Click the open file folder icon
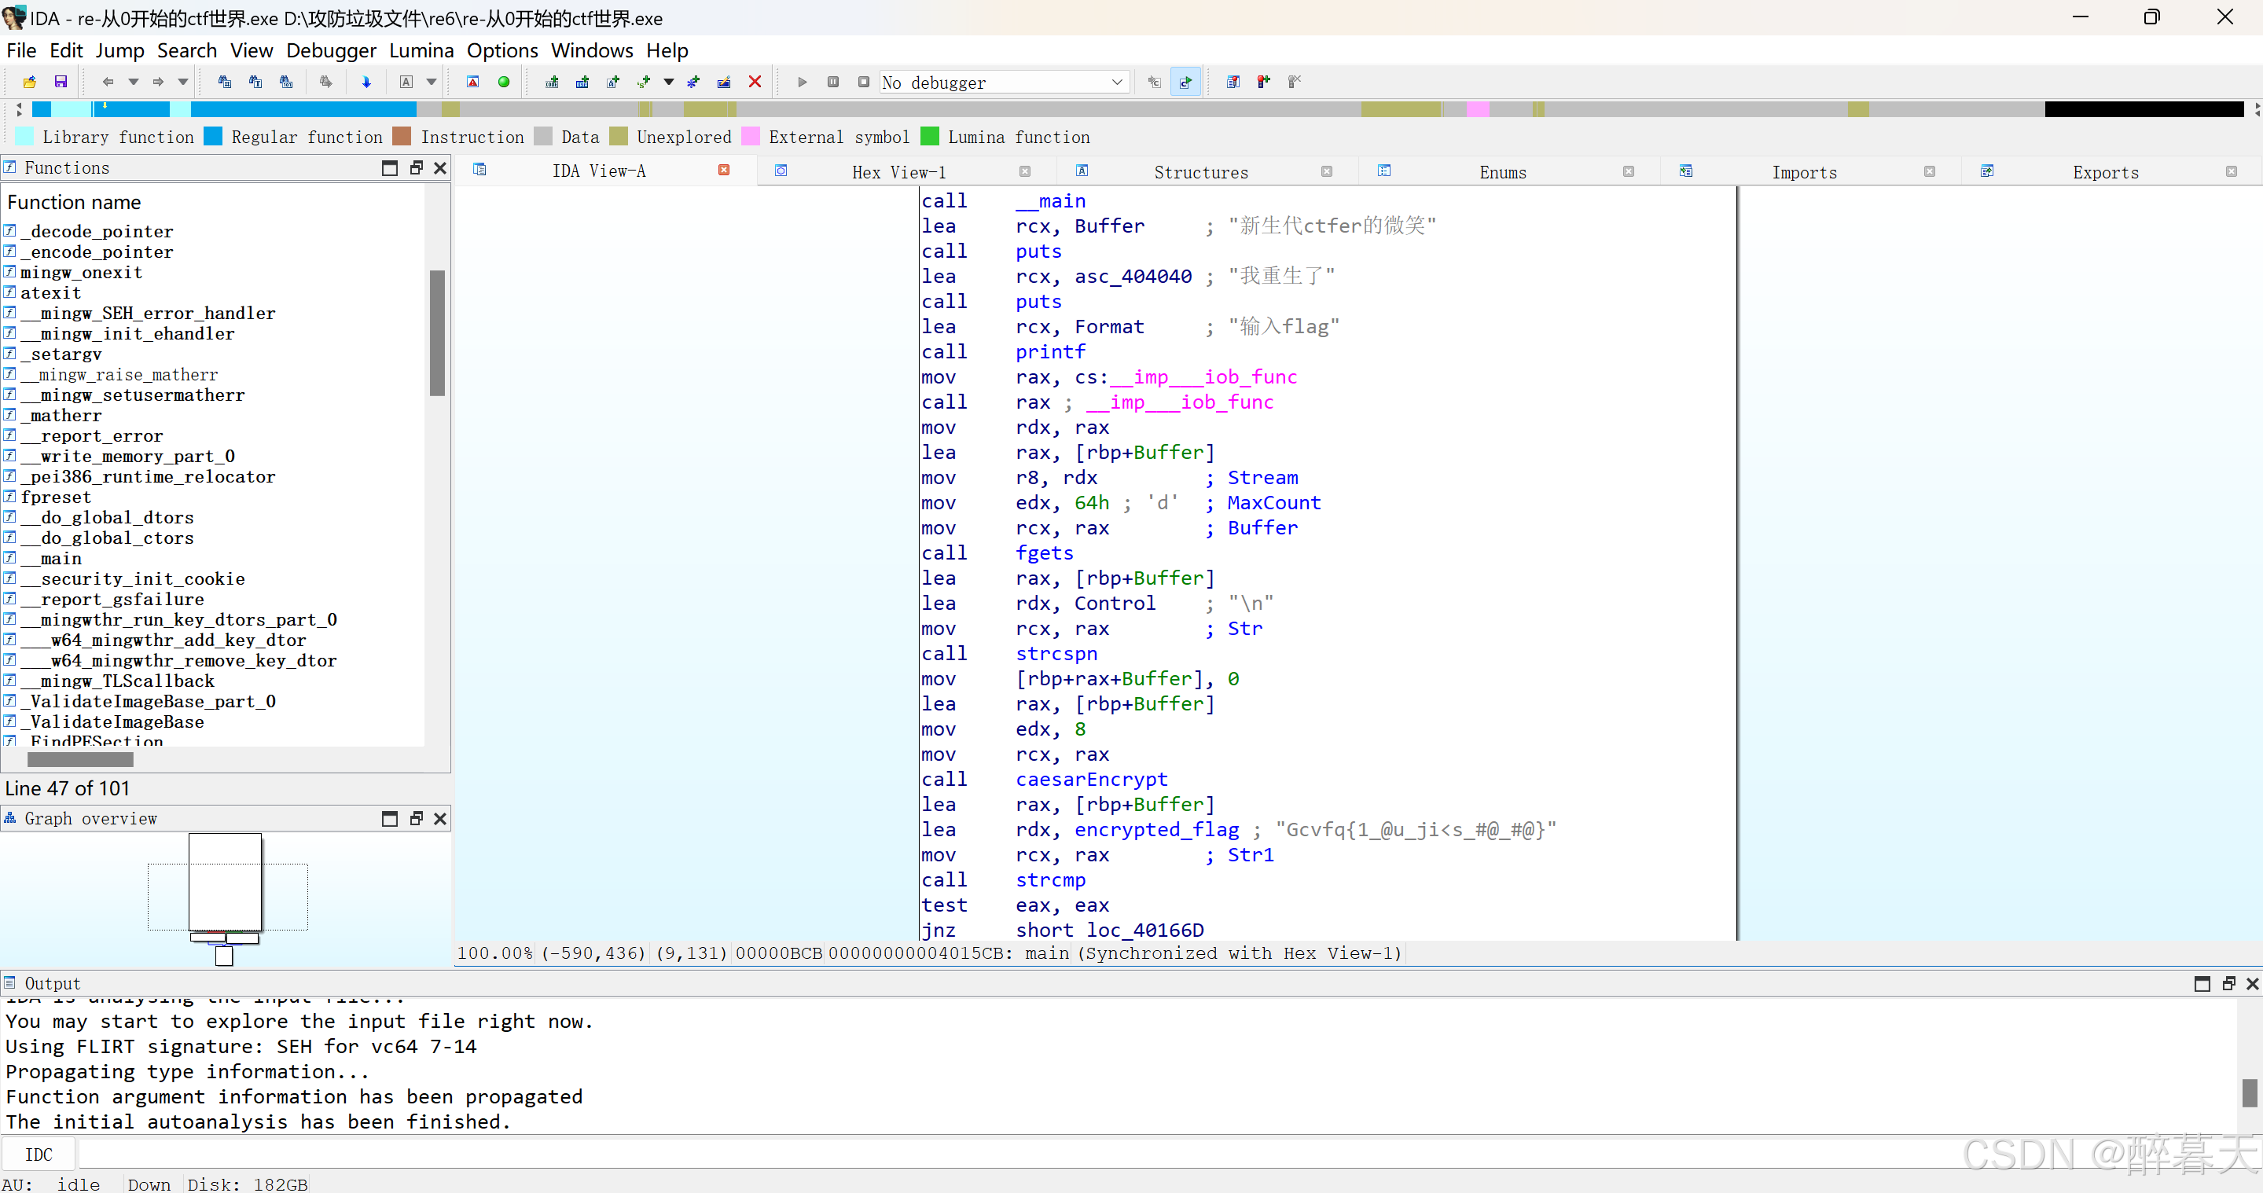The width and height of the screenshot is (2263, 1193). tap(29, 82)
